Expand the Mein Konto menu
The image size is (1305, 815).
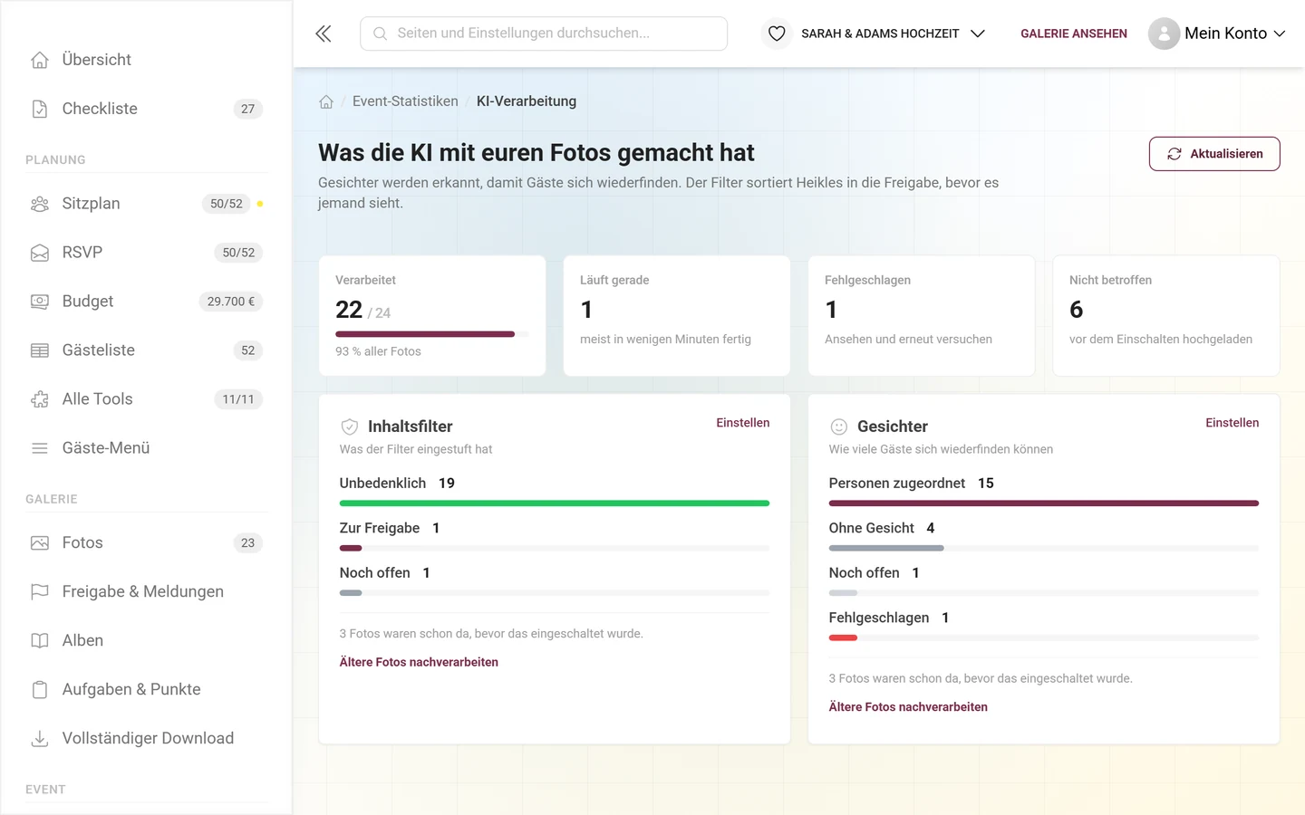(x=1217, y=34)
